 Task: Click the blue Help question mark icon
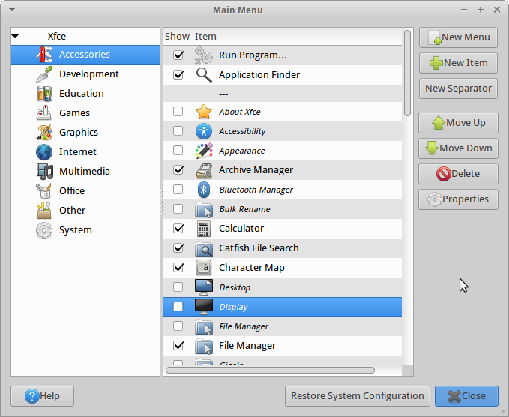click(32, 396)
